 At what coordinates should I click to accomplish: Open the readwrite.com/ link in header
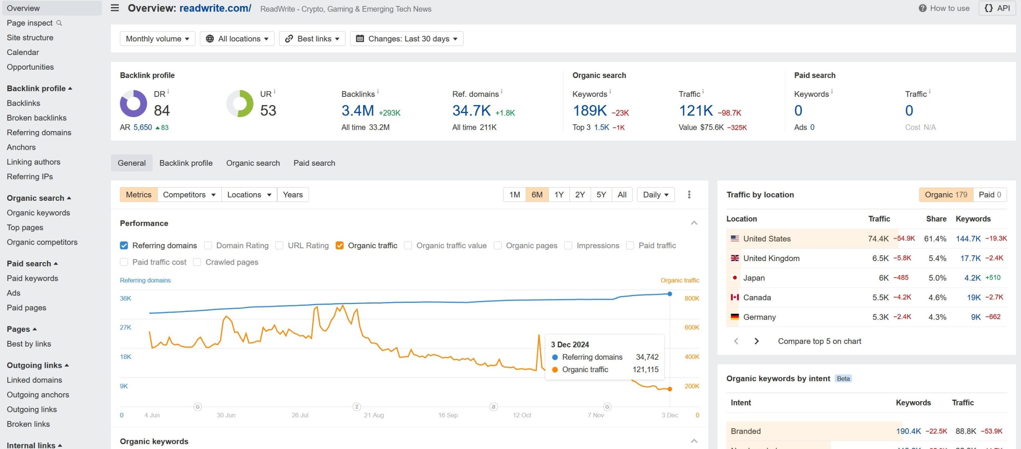pos(215,8)
